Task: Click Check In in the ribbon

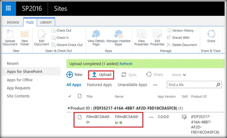Action: [x=60, y=38]
